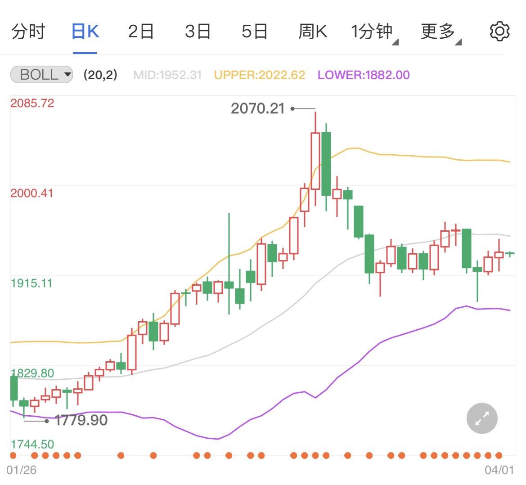Viewport: 526px width, 485px height.
Task: Click the LOWER:1882.00 band label
Action: pos(363,75)
